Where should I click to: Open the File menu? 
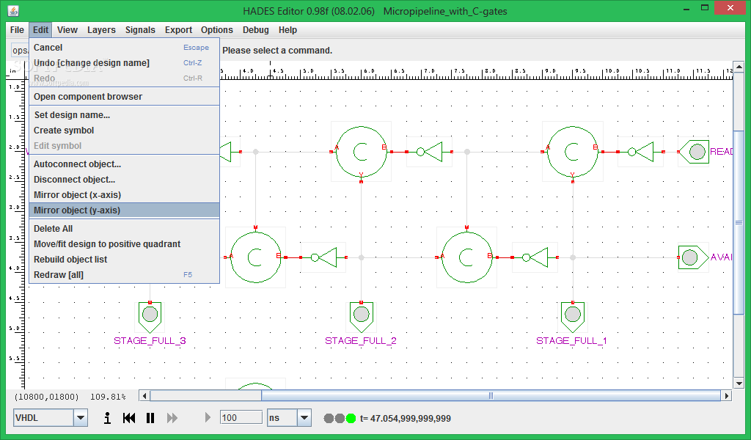17,29
